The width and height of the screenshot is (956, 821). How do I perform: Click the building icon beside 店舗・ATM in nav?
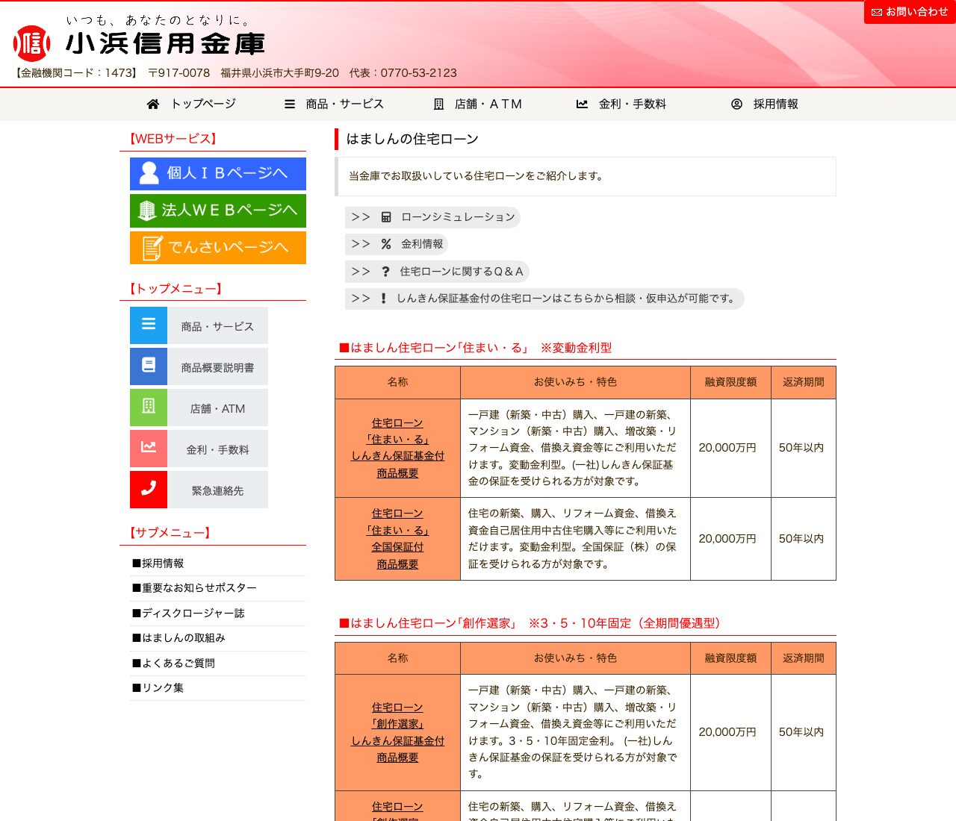point(439,104)
